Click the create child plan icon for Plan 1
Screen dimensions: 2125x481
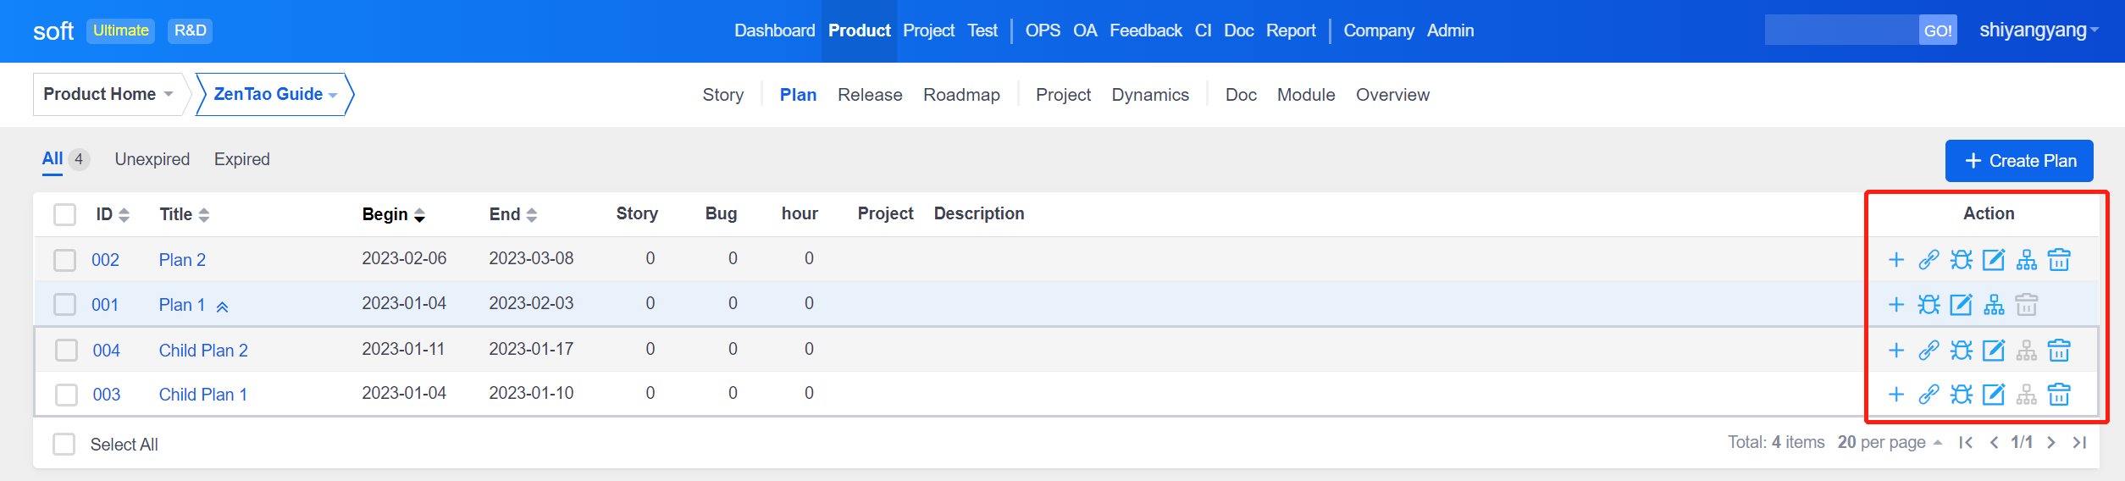1994,305
